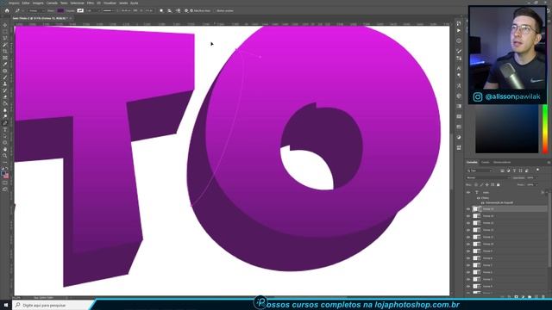
Task: Open layer filter type dropdown
Action: 480,170
